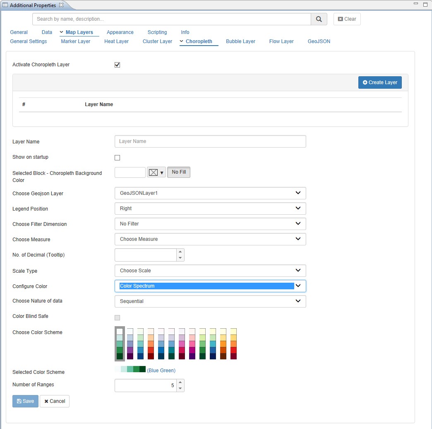This screenshot has width=432, height=429.
Task: Click Cancel button with X icon
Action: (x=55, y=401)
